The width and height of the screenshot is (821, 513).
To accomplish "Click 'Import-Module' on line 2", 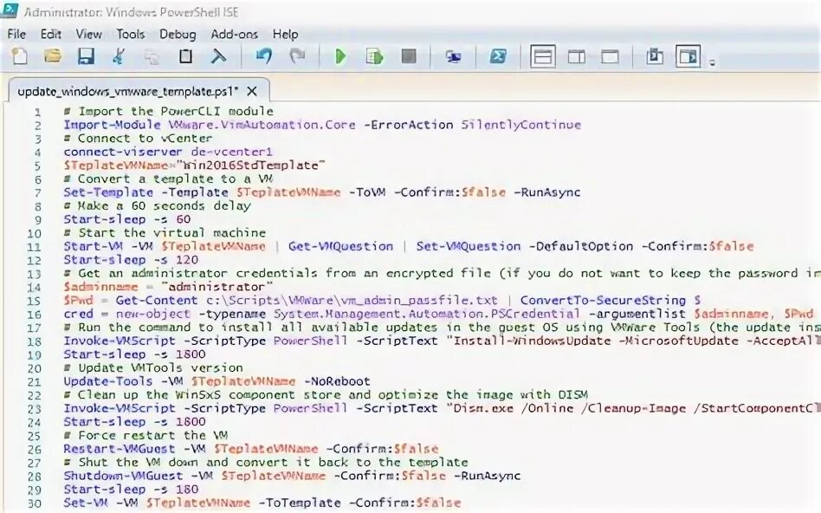I will pyautogui.click(x=112, y=125).
